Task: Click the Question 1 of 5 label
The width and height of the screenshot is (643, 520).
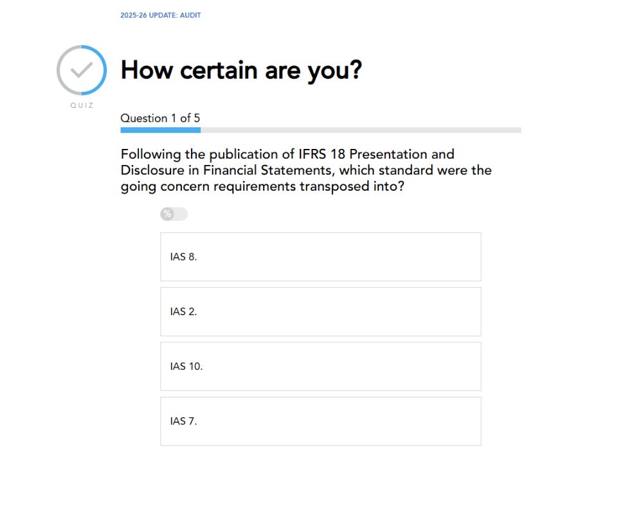Action: [x=160, y=118]
